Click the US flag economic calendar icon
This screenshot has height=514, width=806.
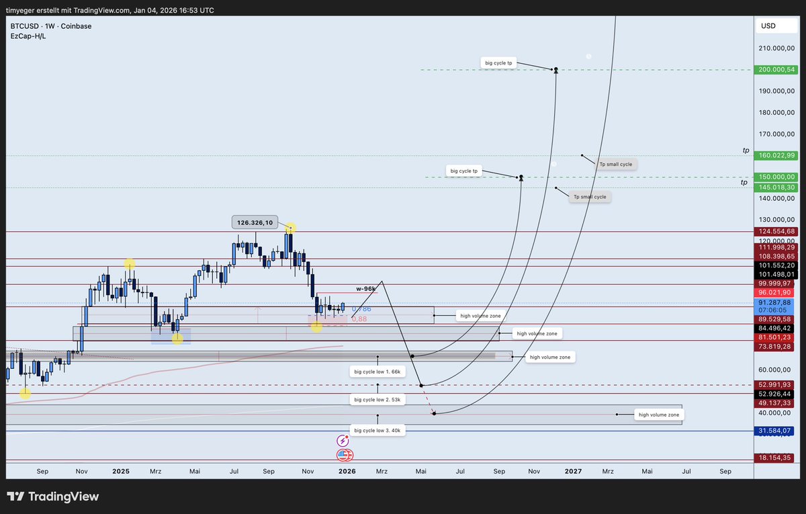[x=343, y=456]
